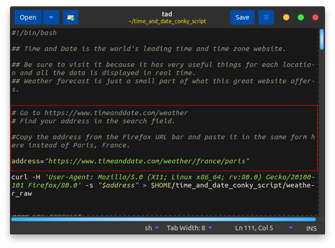The height and width of the screenshot is (248, 335).
Task: Click the 'ere instead of Paris, France.' line
Action: click(71, 145)
